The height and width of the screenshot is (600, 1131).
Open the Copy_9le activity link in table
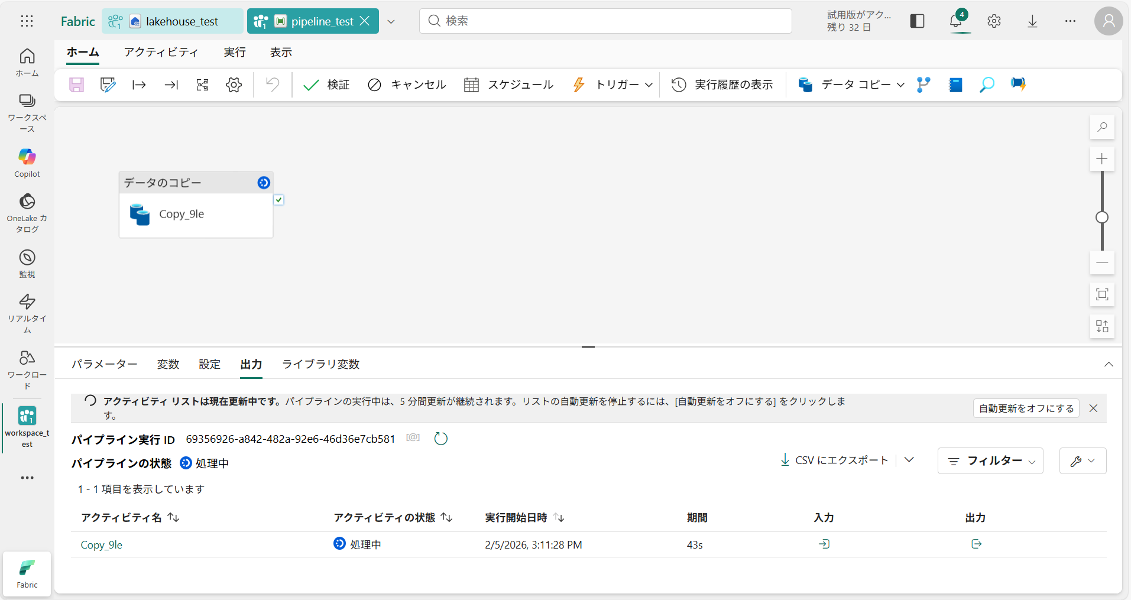click(x=102, y=545)
